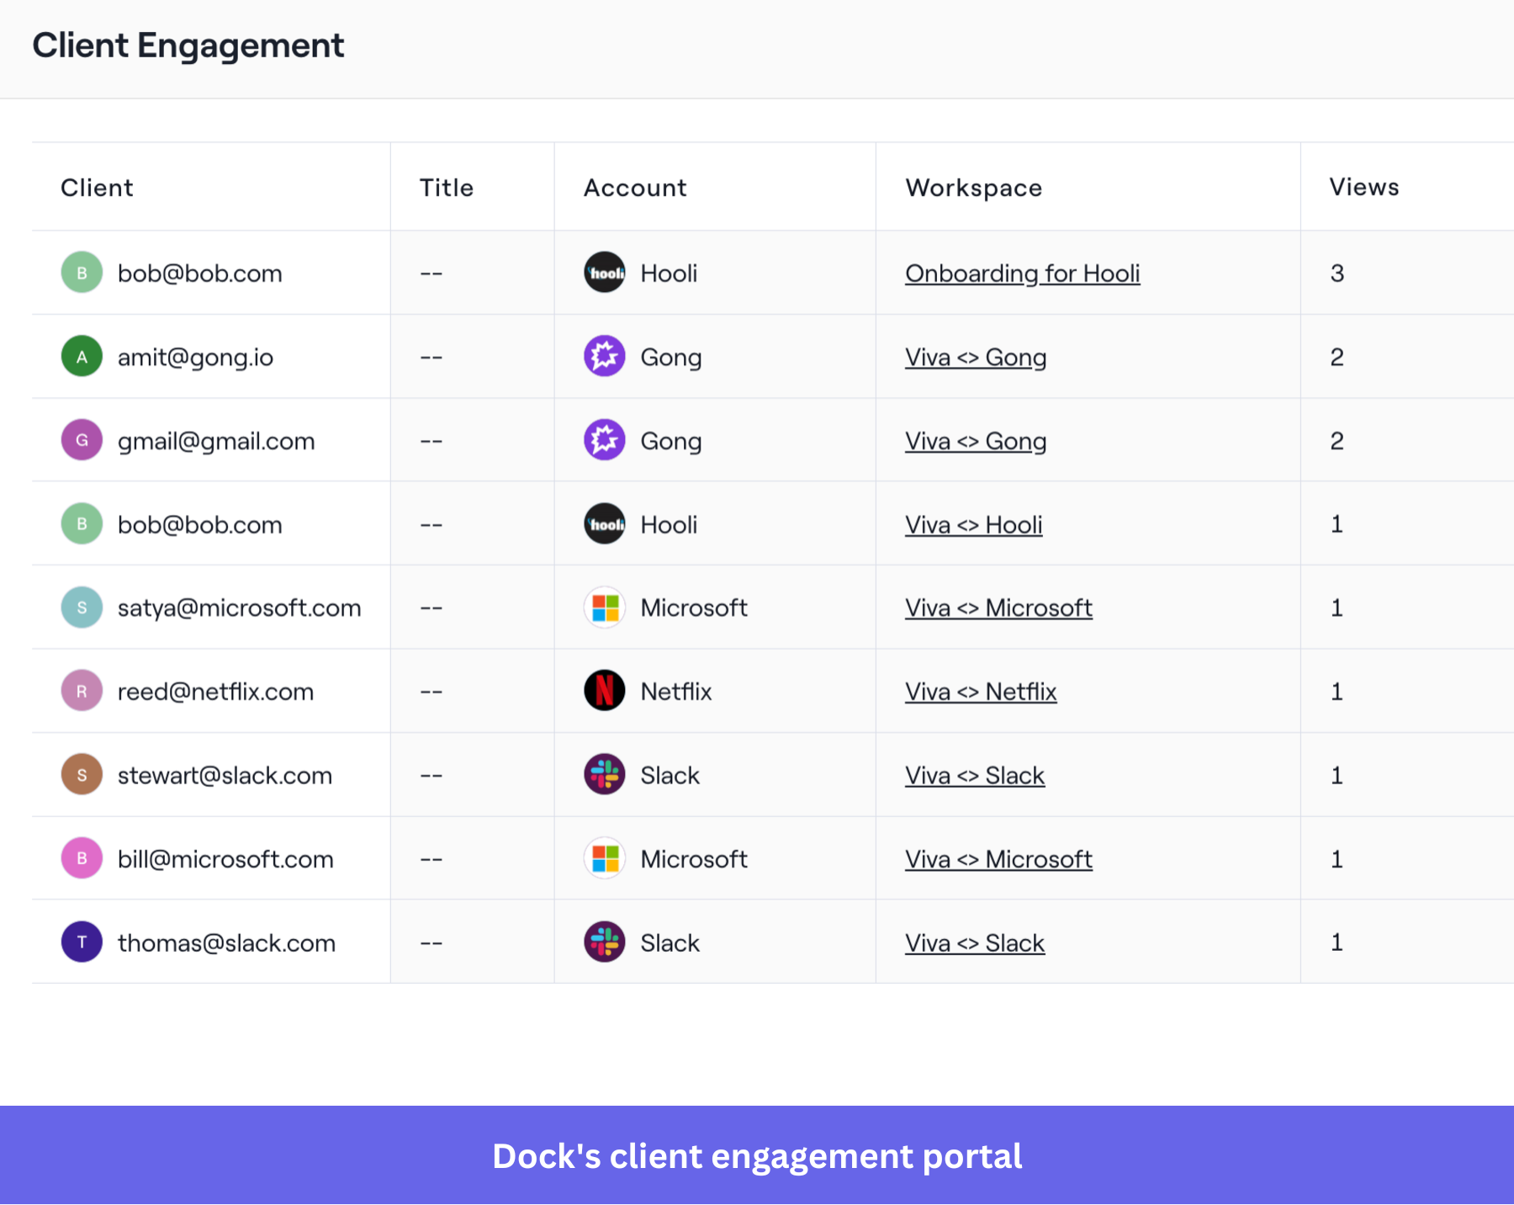Open Viva <> Gong link for amit@gong.io

pos(976,358)
